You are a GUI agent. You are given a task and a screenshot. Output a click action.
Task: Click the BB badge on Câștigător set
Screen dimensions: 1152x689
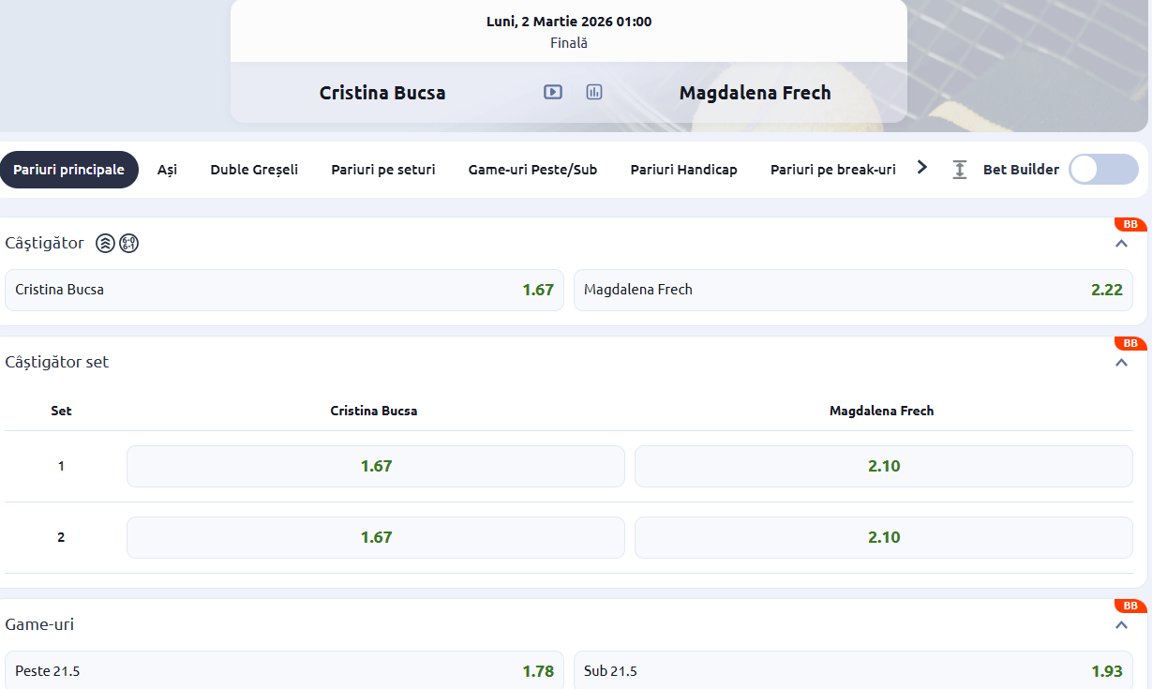pos(1130,343)
